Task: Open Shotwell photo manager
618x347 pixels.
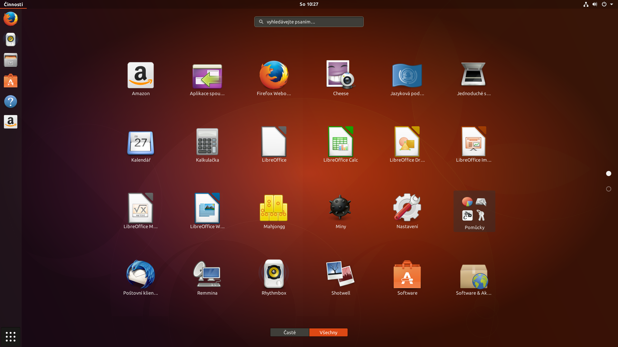Action: coord(341,278)
